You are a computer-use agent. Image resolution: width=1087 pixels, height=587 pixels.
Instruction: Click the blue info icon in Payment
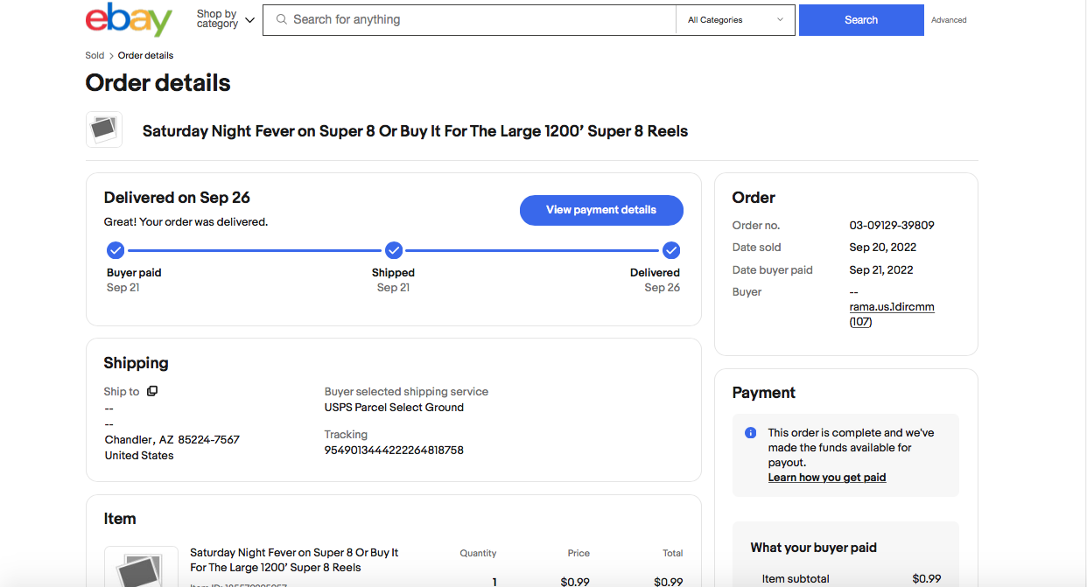750,433
